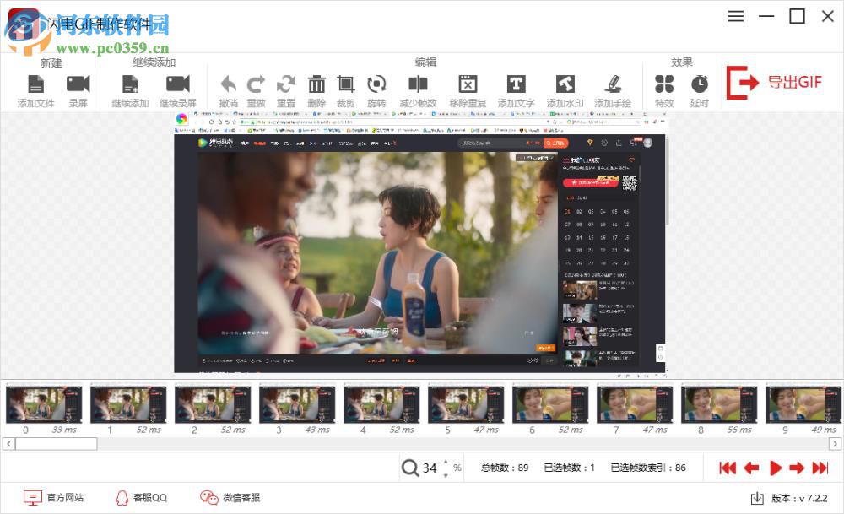Select frame 6 thumbnail
Screen dimensions: 844x514
coord(550,404)
